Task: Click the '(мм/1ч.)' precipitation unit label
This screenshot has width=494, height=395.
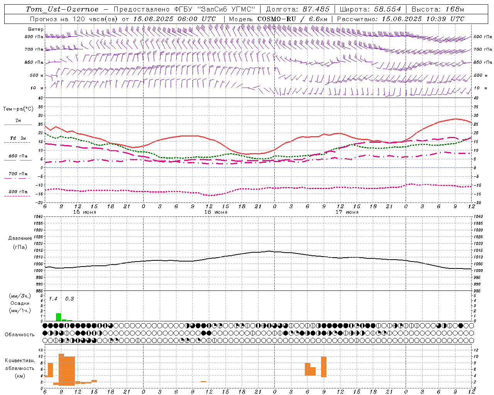Action: (20, 311)
